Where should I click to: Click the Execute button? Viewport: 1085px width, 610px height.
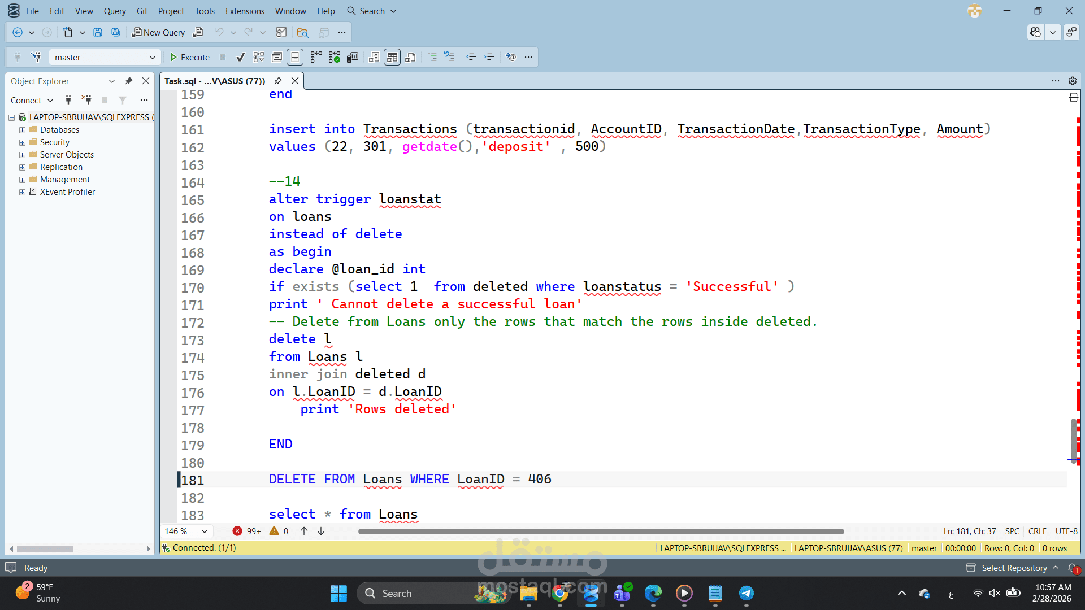[x=189, y=56]
